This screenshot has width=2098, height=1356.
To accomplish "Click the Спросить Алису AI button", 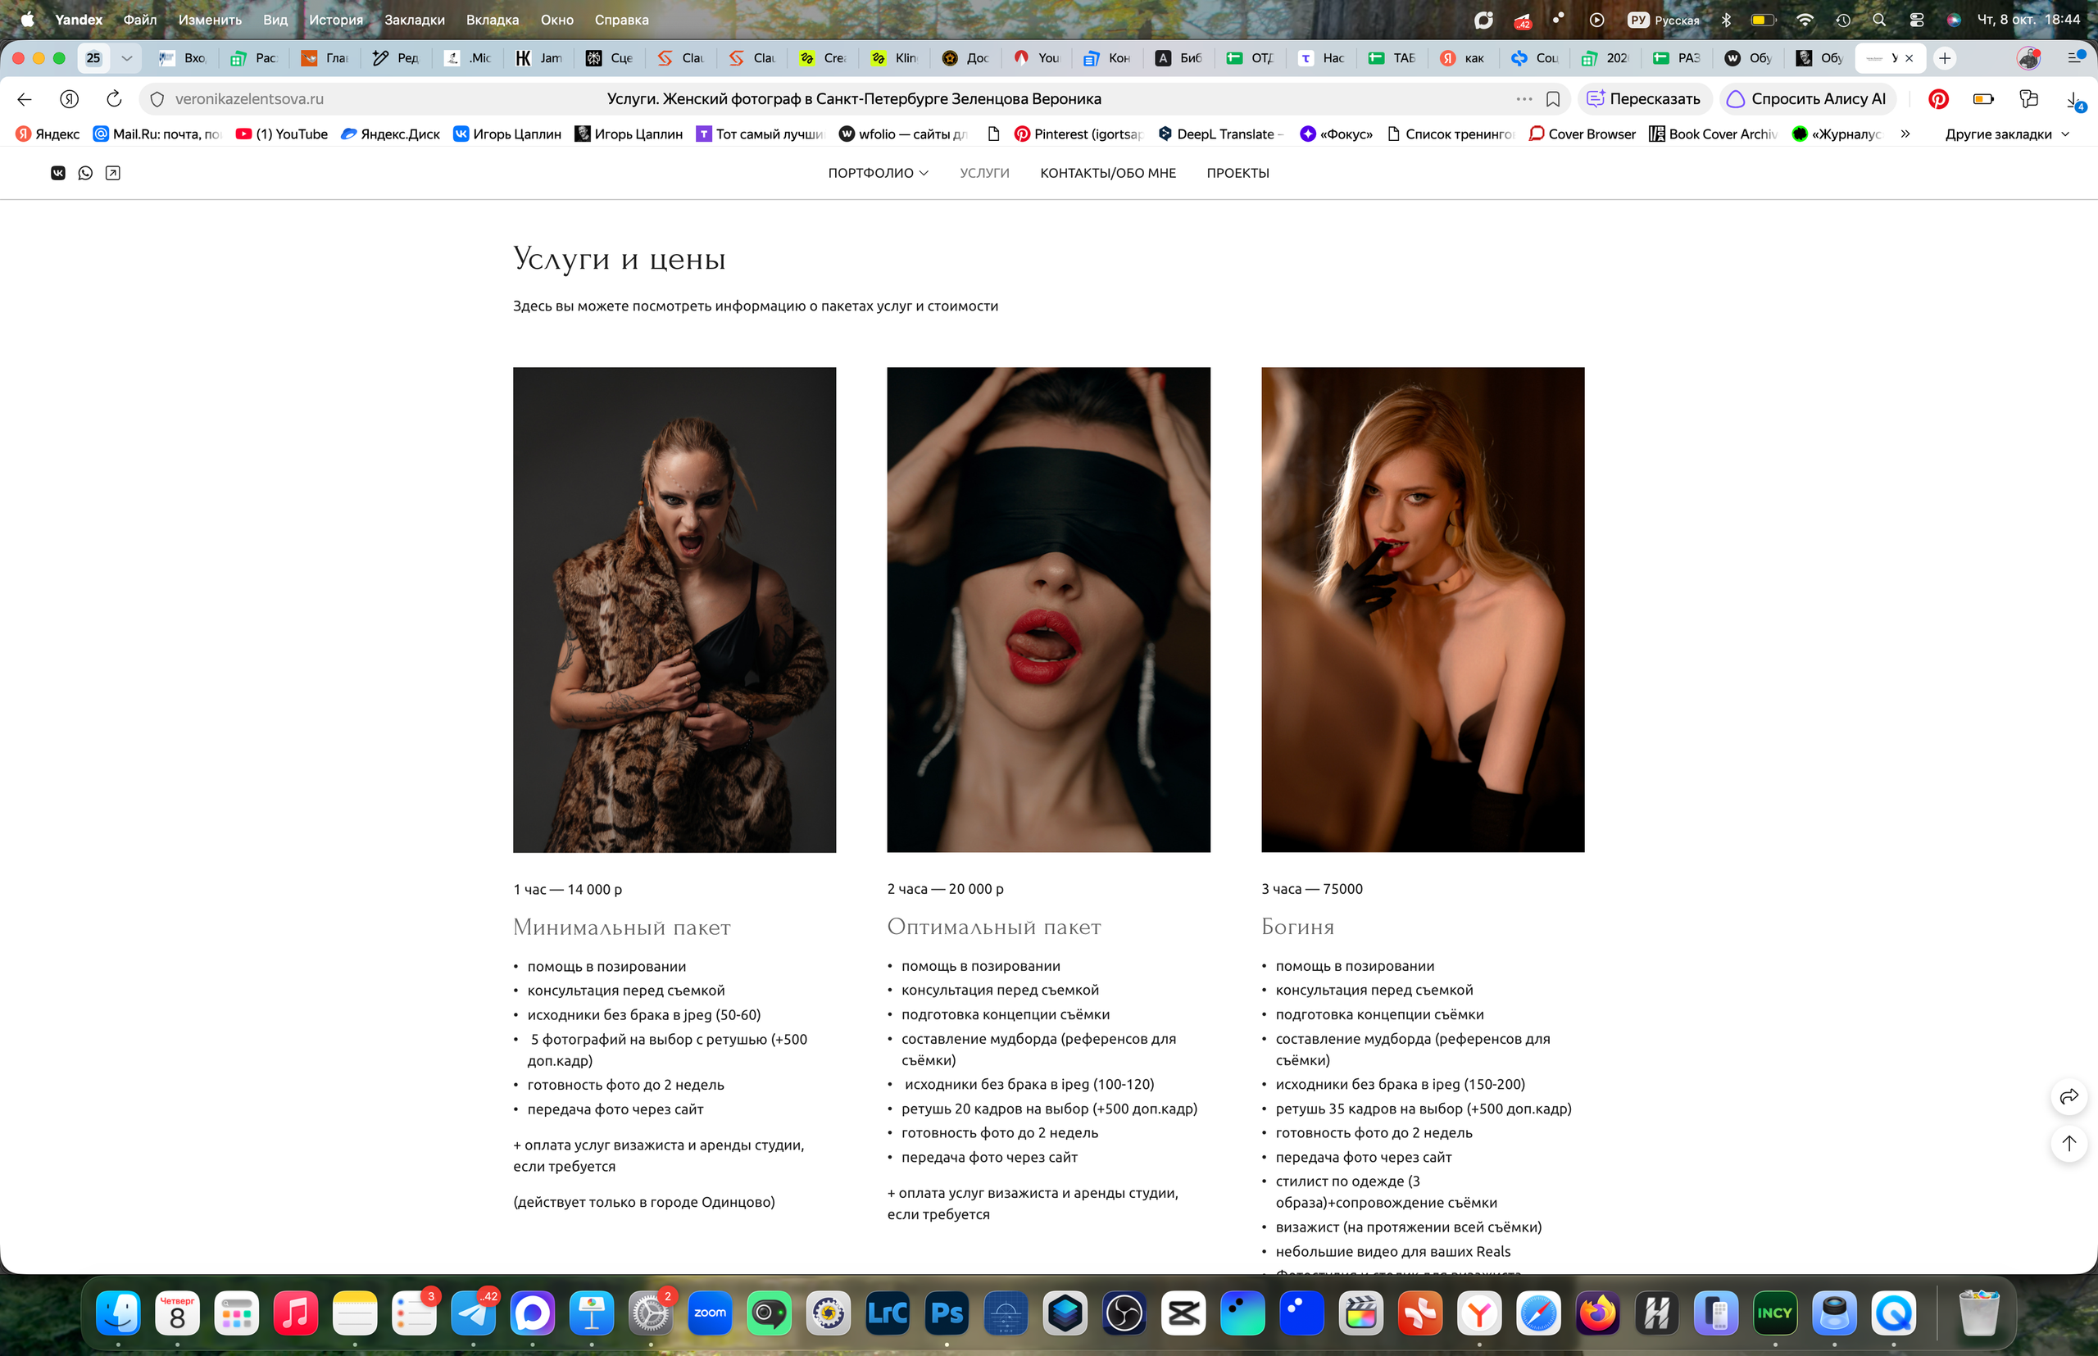I will point(1807,98).
